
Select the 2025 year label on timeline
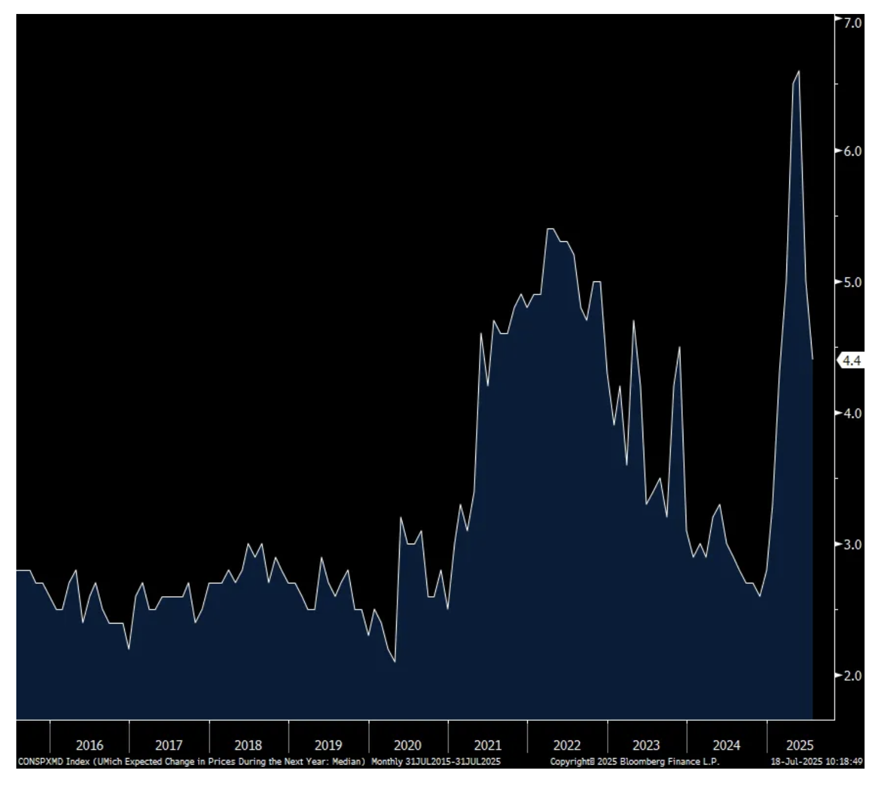click(x=800, y=745)
